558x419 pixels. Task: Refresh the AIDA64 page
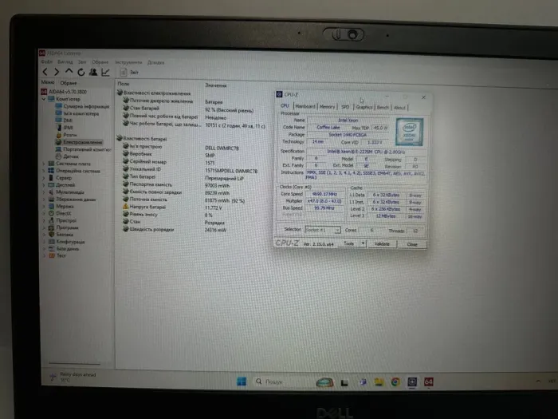[x=81, y=72]
